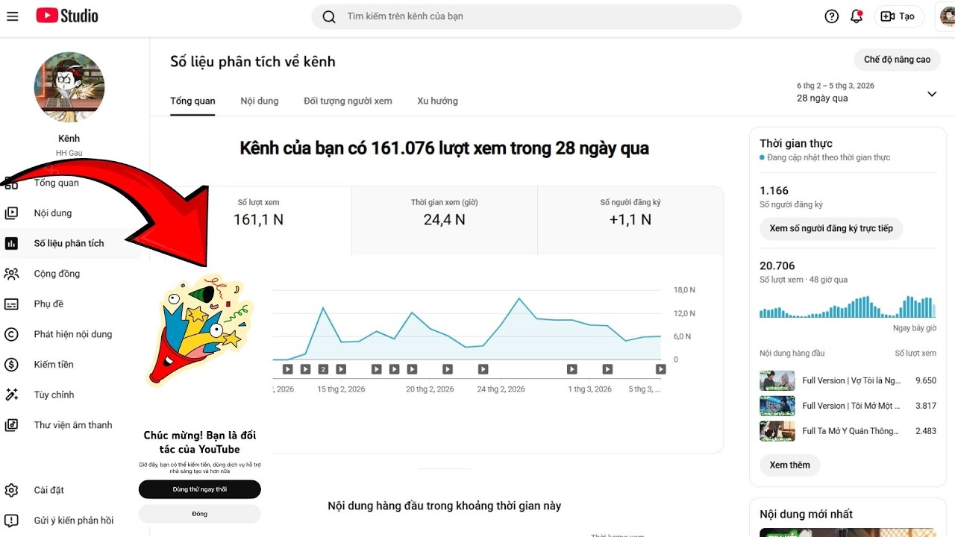Click the channel search field
Screen dimensions: 955x537
pos(526,16)
